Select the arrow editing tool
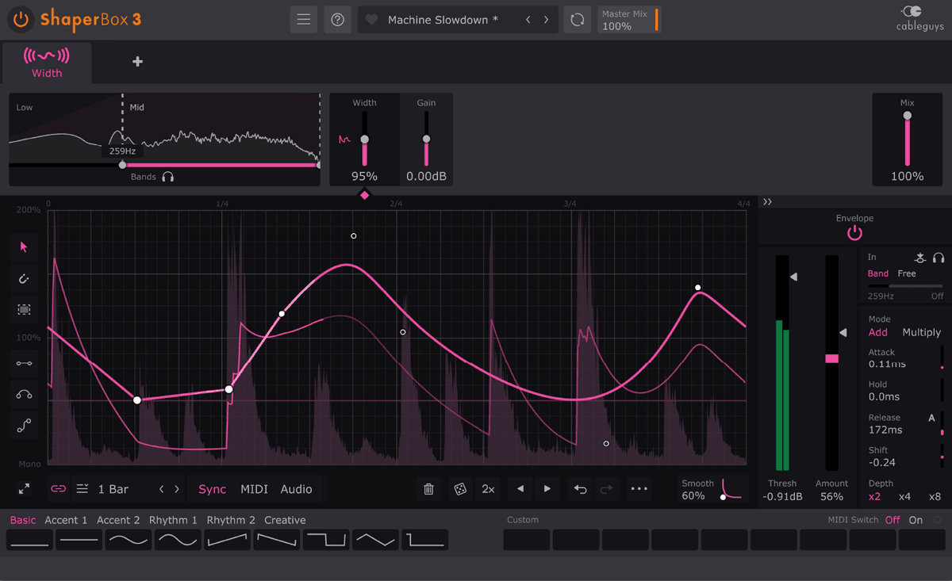Viewport: 952px width, 581px height. coord(24,247)
